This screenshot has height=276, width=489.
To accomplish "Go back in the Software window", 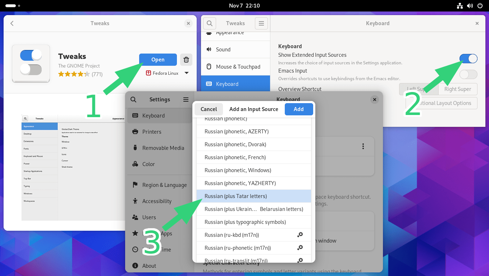I will click(12, 23).
